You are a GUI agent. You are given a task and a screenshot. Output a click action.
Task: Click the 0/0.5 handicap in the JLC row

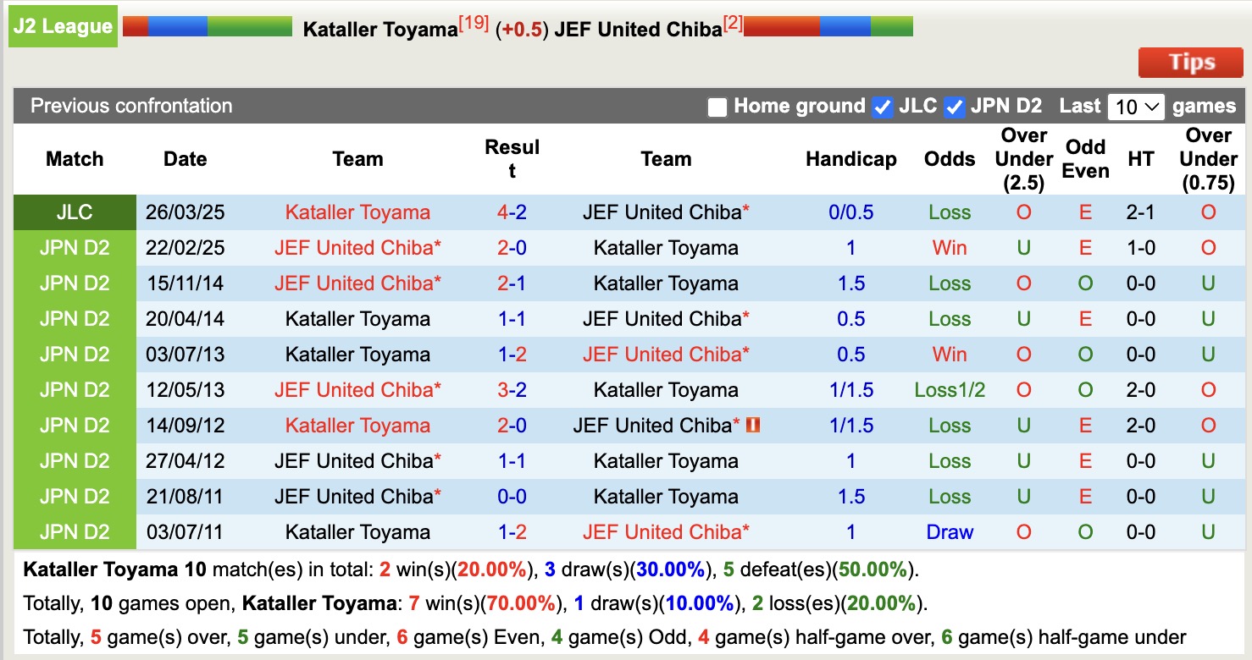coord(850,212)
